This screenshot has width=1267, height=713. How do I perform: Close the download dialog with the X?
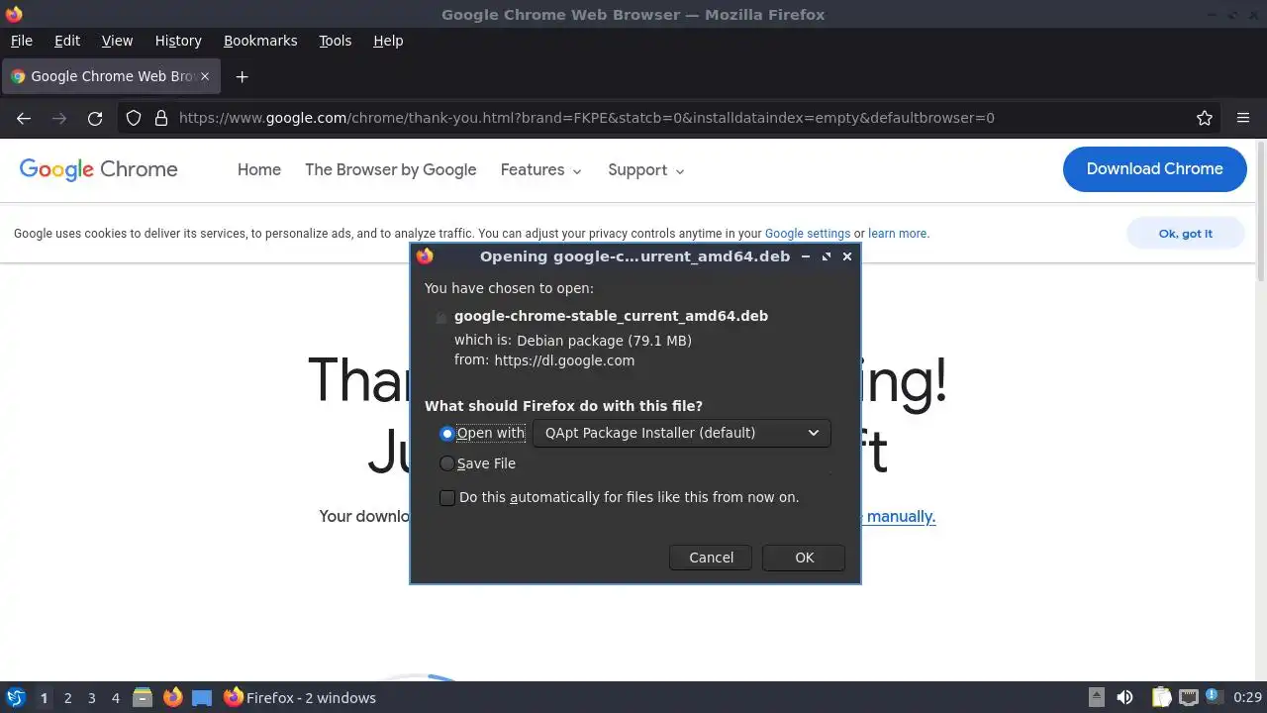point(847,256)
